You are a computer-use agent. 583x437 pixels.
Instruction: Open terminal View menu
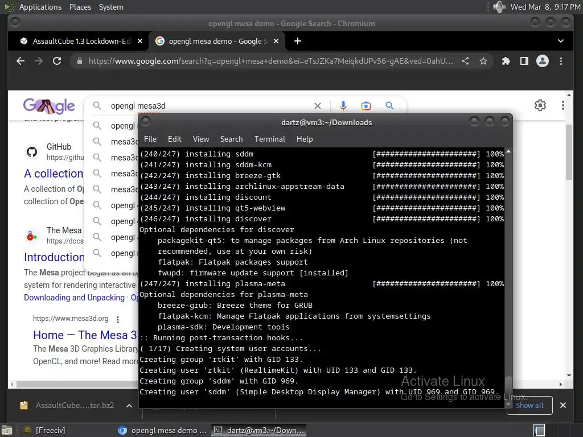(x=201, y=139)
